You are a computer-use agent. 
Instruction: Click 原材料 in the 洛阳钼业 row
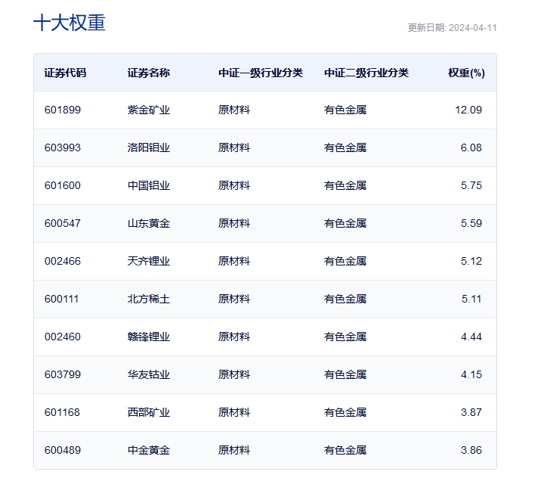(234, 147)
